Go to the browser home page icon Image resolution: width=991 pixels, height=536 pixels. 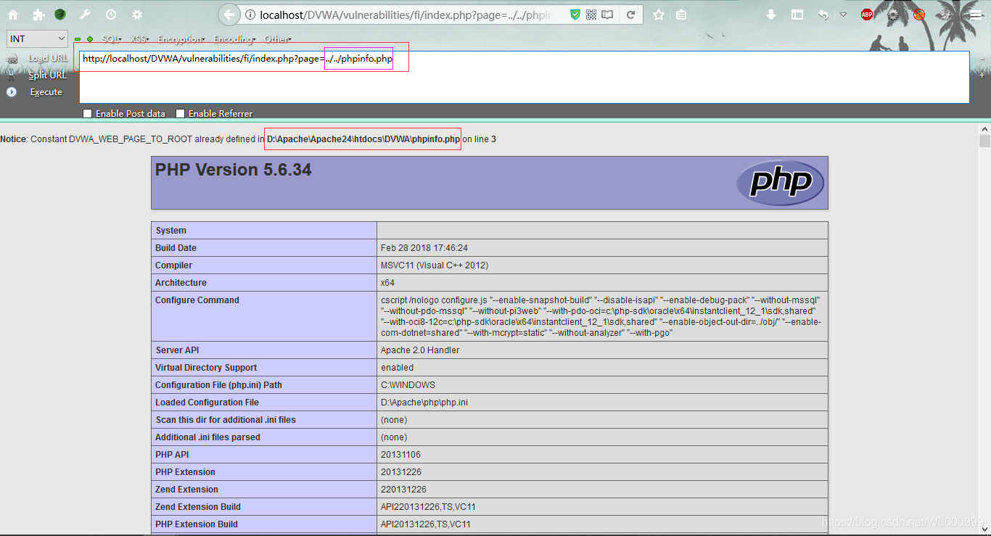[x=13, y=15]
